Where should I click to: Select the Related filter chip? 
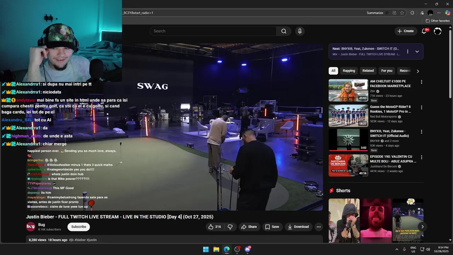(368, 71)
